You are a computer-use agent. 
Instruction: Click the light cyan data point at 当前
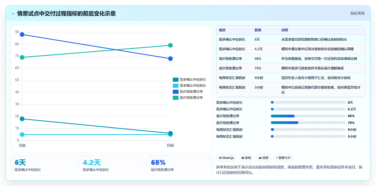pyautogui.click(x=22, y=134)
